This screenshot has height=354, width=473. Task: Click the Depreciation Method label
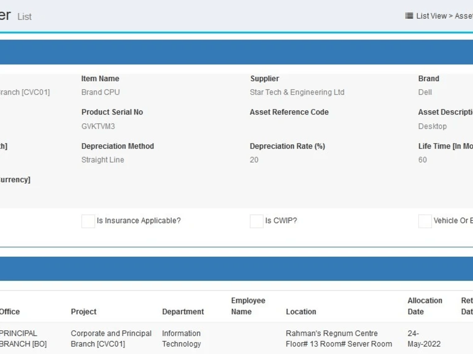point(118,146)
